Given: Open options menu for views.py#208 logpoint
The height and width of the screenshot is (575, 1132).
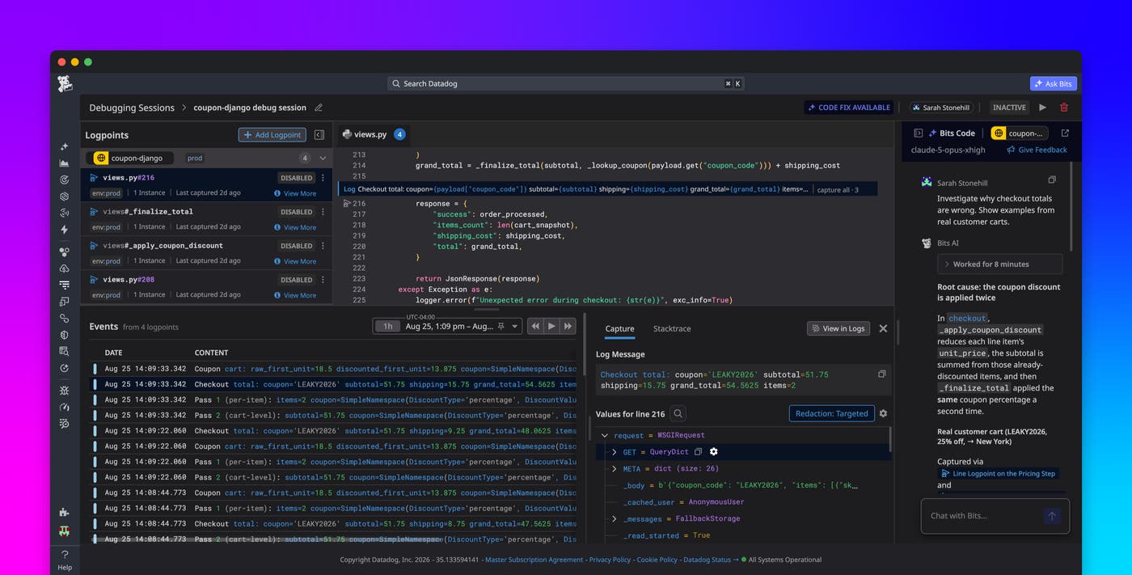Looking at the screenshot, I should pos(323,280).
